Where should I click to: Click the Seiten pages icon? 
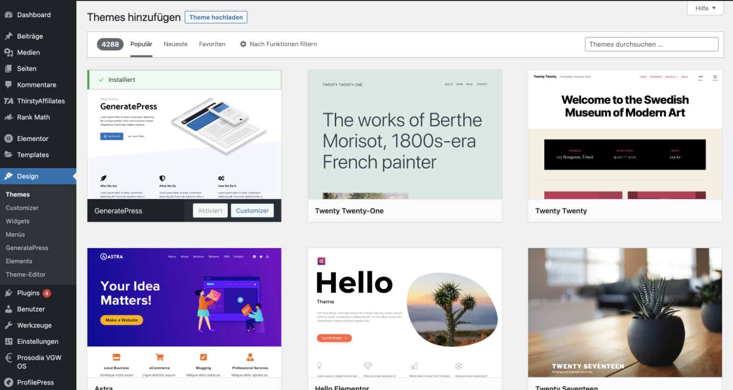click(x=8, y=69)
